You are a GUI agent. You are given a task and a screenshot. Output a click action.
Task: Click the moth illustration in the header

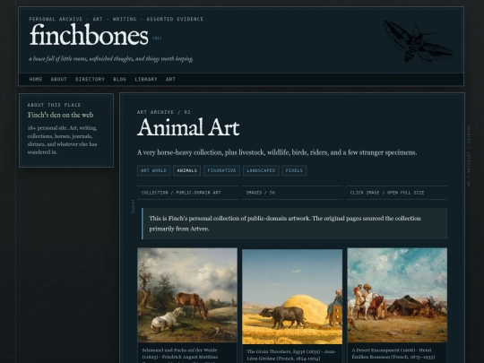click(418, 41)
